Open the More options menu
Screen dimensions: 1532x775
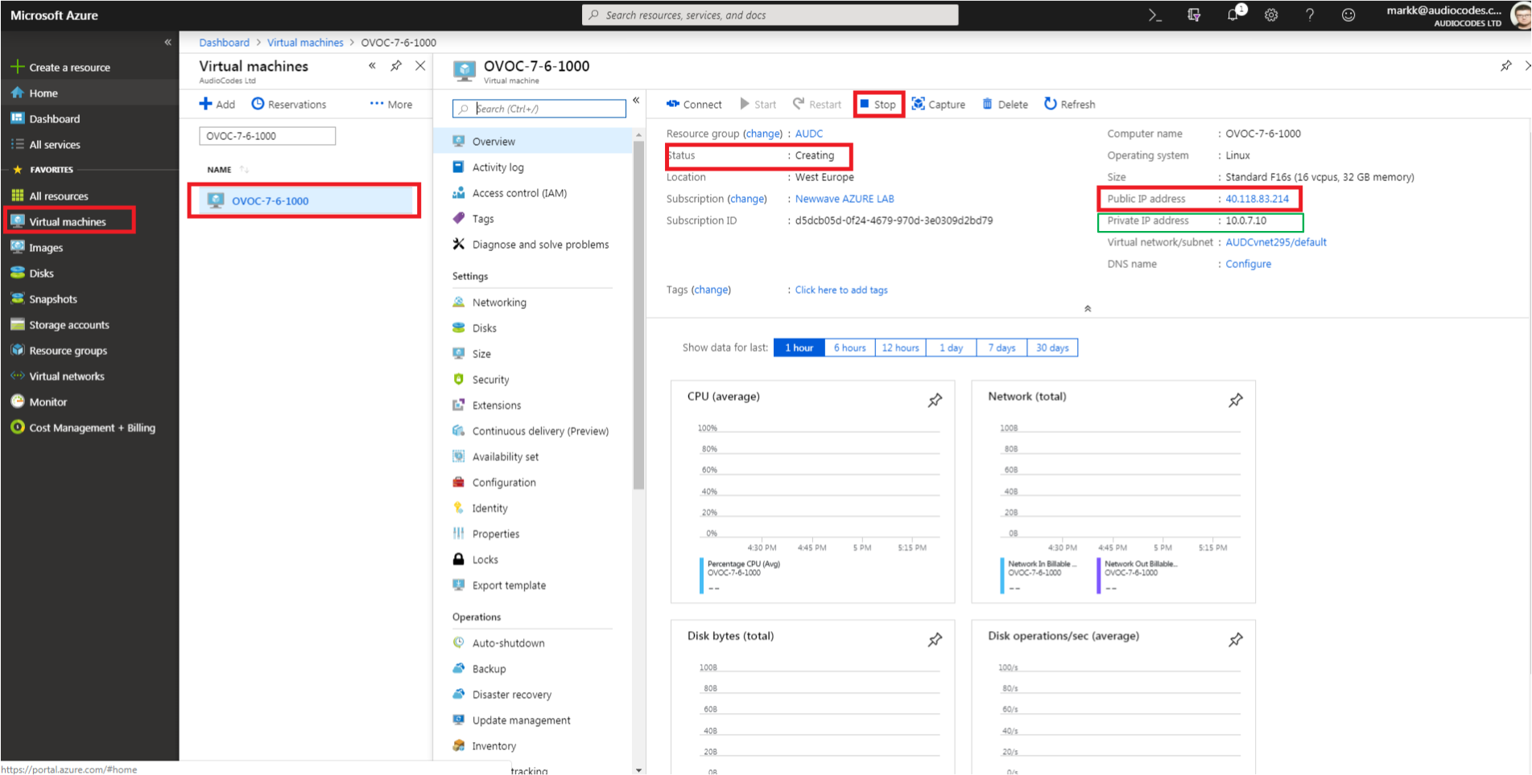pos(391,104)
